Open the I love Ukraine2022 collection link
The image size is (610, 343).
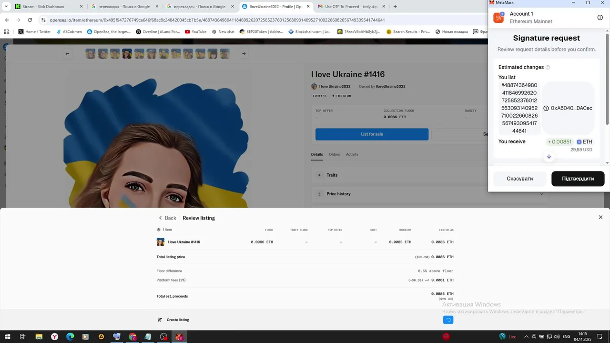(335, 86)
